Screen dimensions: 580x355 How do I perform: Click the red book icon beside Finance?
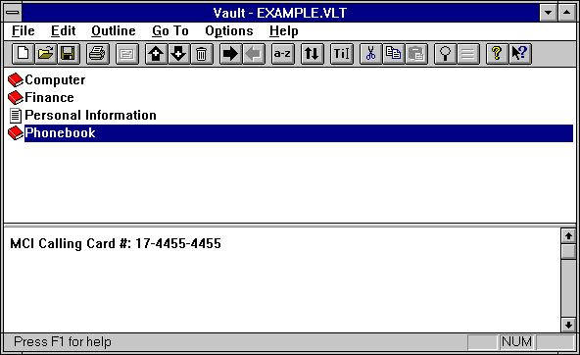16,98
